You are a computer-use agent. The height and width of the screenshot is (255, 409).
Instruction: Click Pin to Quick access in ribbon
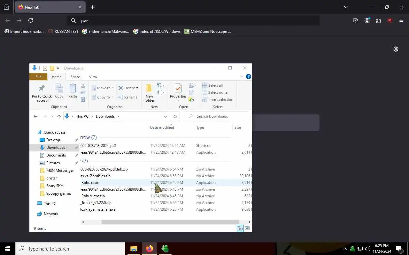(x=42, y=93)
